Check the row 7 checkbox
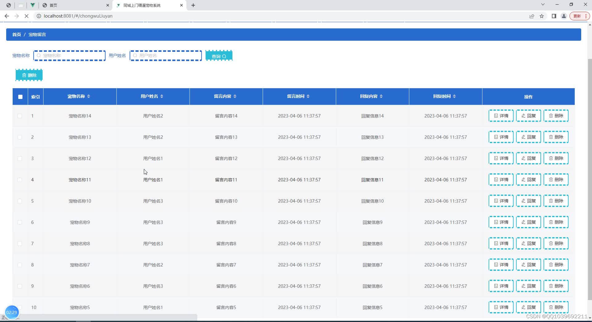The width and height of the screenshot is (592, 322). (x=20, y=244)
